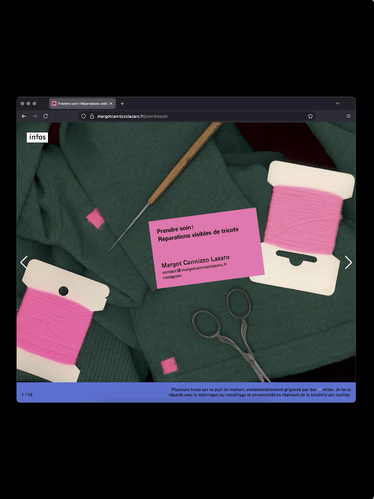Reload the current page
374x499 pixels.
[x=46, y=116]
